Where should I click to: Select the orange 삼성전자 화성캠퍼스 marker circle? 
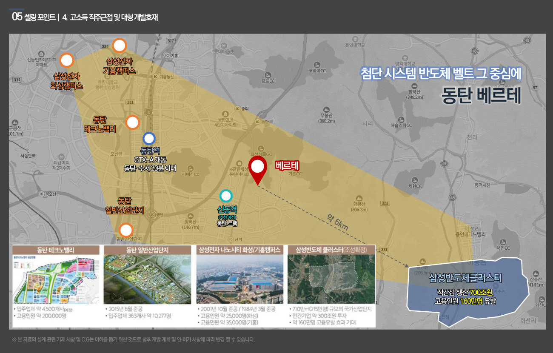click(x=66, y=60)
